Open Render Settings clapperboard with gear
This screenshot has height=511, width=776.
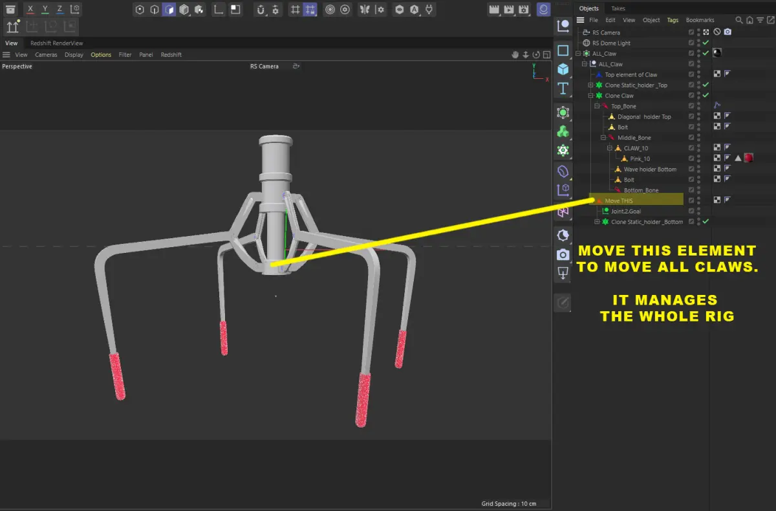click(523, 10)
